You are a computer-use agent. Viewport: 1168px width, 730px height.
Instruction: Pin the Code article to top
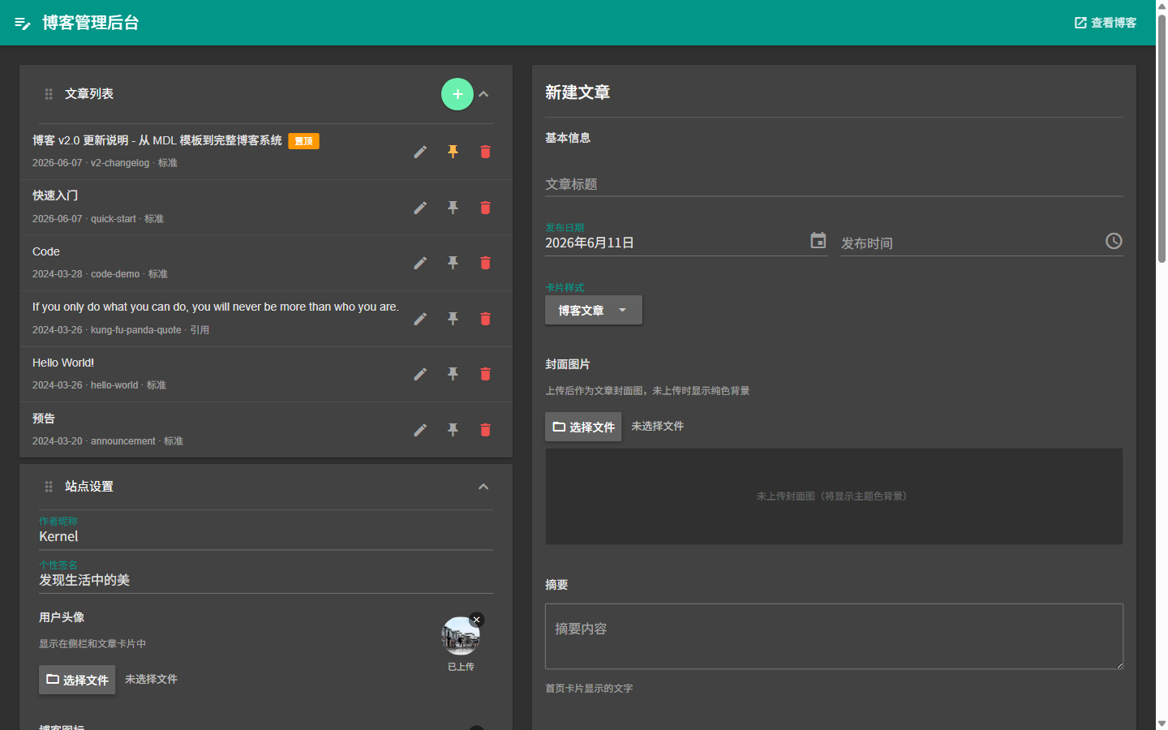(x=453, y=263)
